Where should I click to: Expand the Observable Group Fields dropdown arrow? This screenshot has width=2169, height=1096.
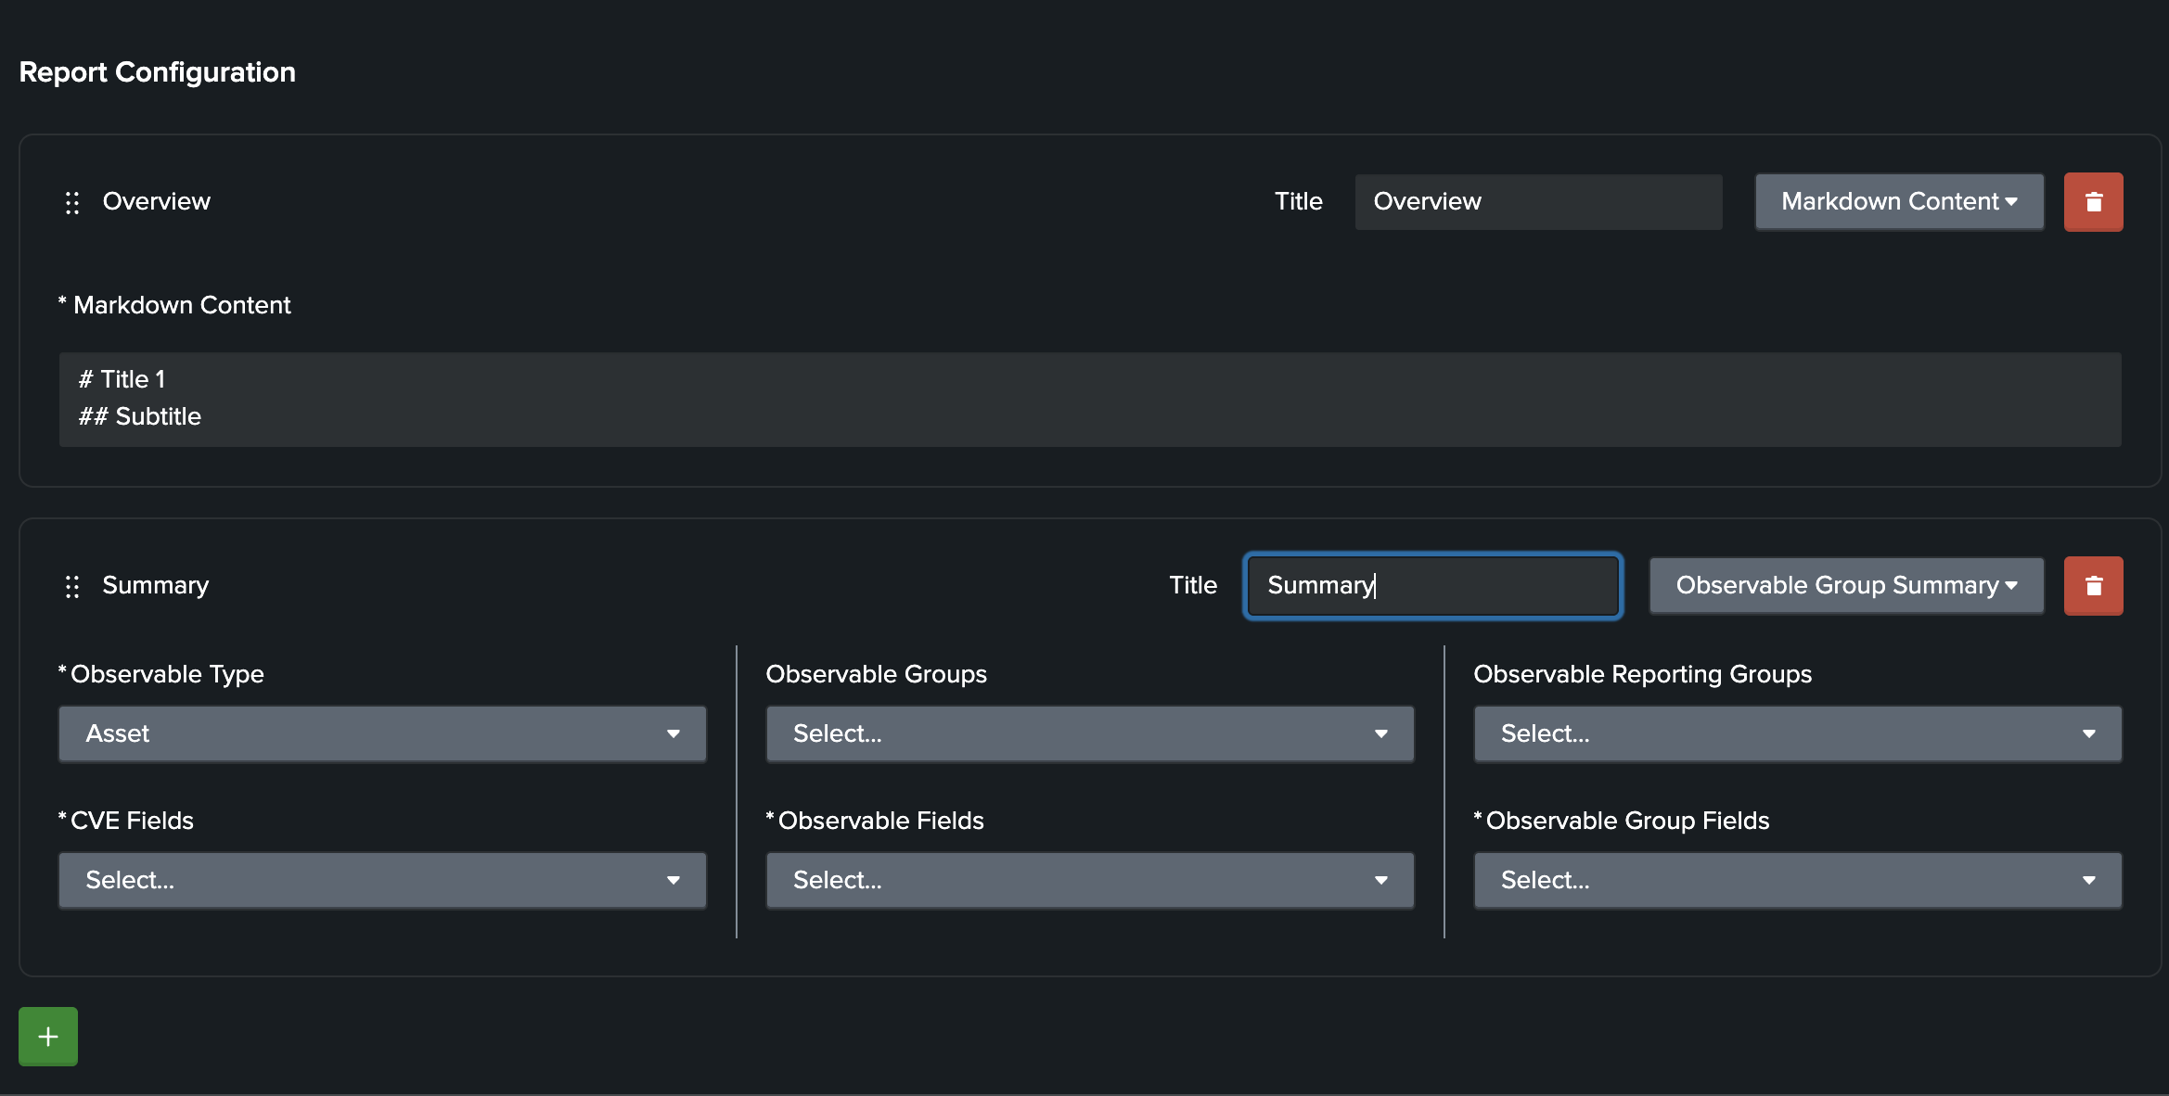click(x=2089, y=880)
